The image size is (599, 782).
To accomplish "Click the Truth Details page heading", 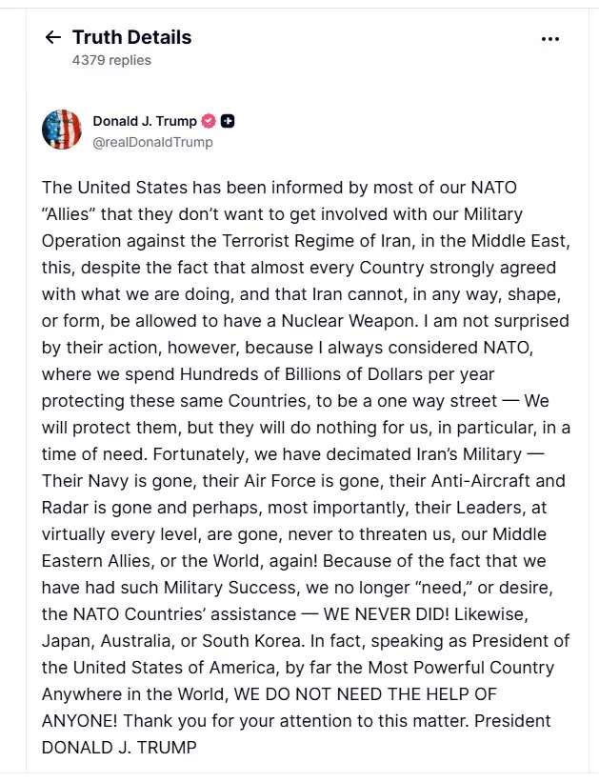I will tap(131, 37).
